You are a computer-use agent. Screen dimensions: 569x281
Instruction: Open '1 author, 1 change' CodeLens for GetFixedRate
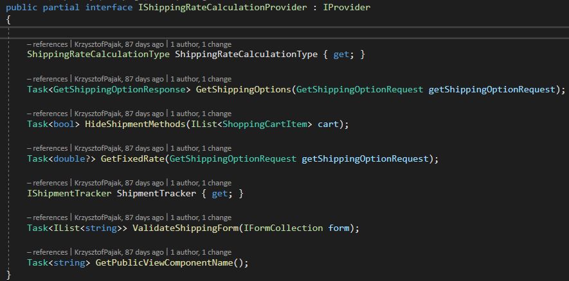[201, 148]
